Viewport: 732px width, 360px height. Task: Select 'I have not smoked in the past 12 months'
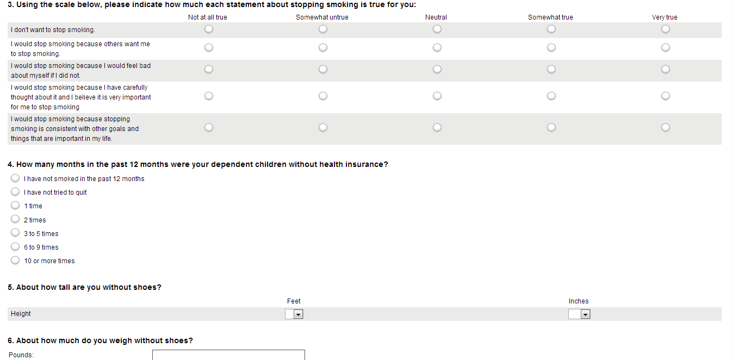pos(15,178)
